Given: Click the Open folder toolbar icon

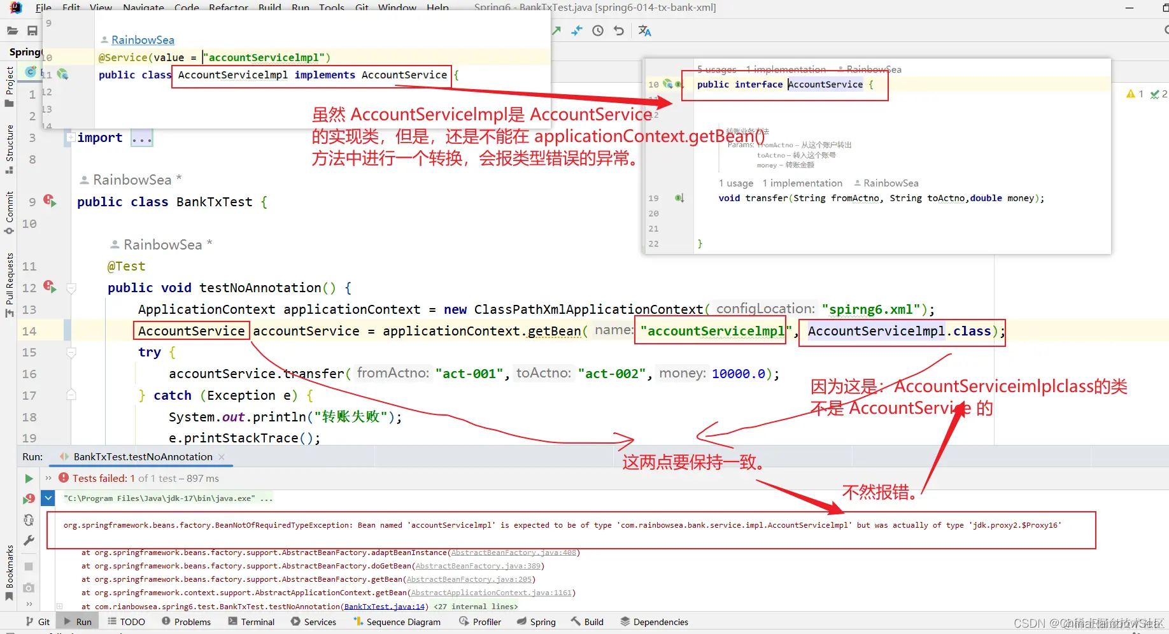Looking at the screenshot, I should pyautogui.click(x=12, y=31).
